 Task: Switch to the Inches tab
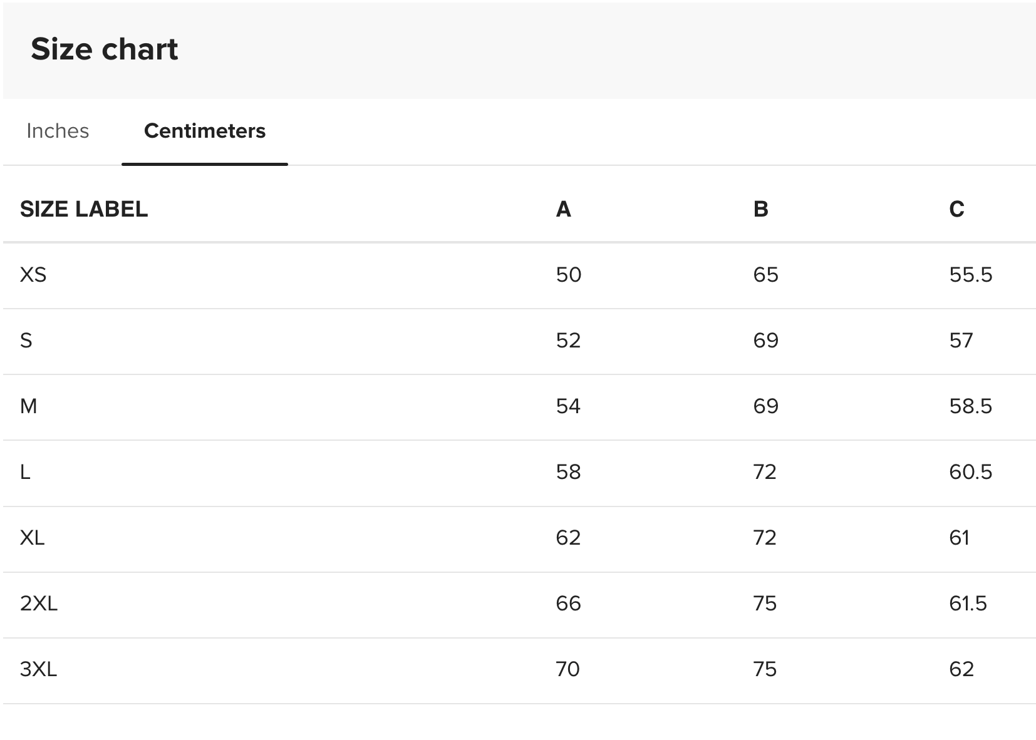pyautogui.click(x=58, y=131)
